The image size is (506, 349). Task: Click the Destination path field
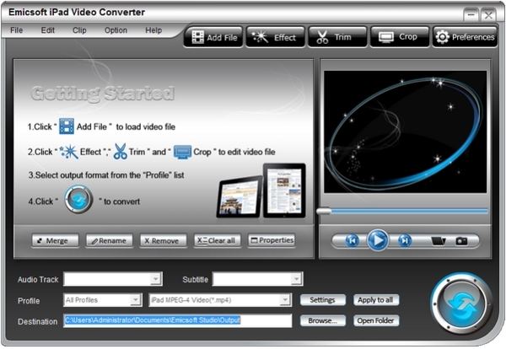click(178, 320)
